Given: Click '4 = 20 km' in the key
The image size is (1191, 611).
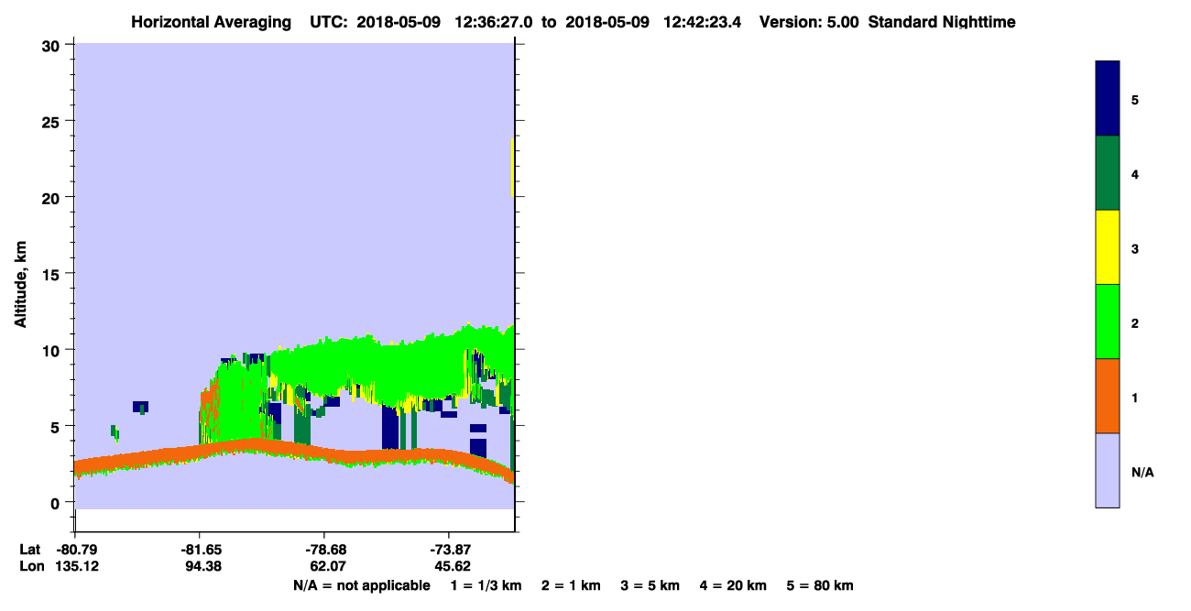Looking at the screenshot, I should tap(734, 585).
